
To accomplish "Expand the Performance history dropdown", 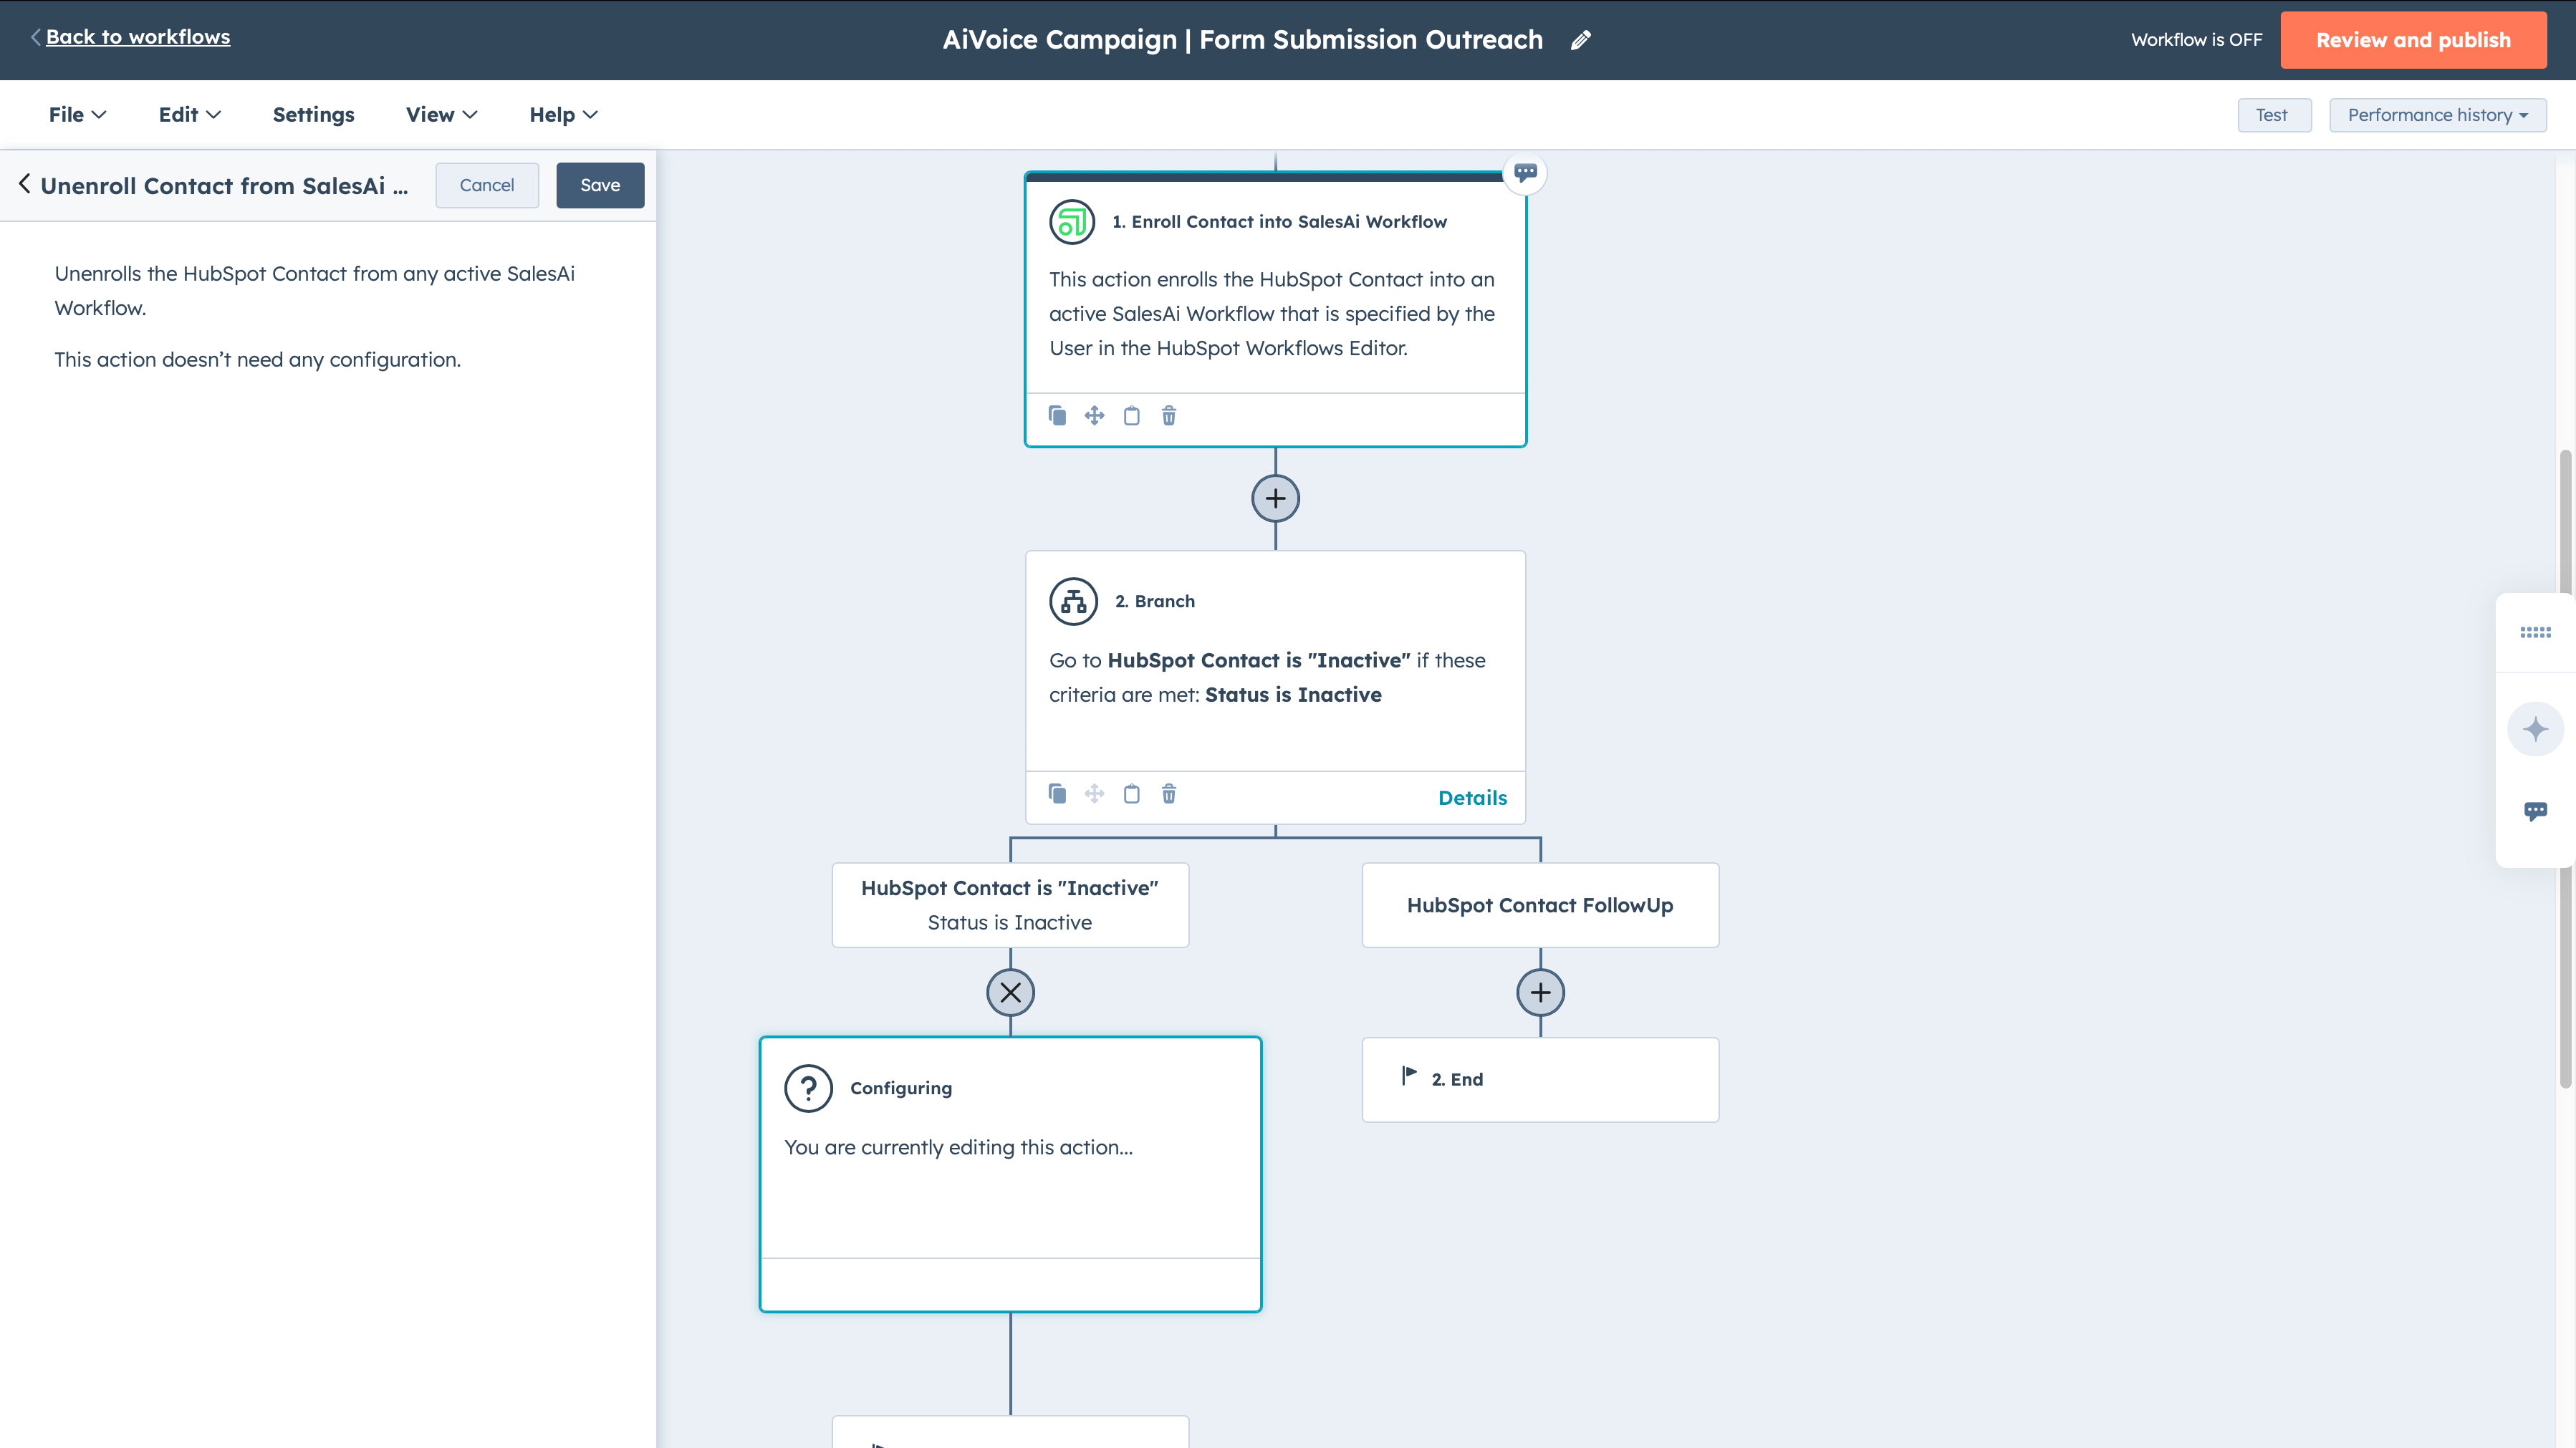I will click(2437, 115).
